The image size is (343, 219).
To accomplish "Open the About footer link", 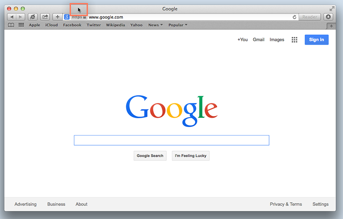I will click(x=81, y=204).
